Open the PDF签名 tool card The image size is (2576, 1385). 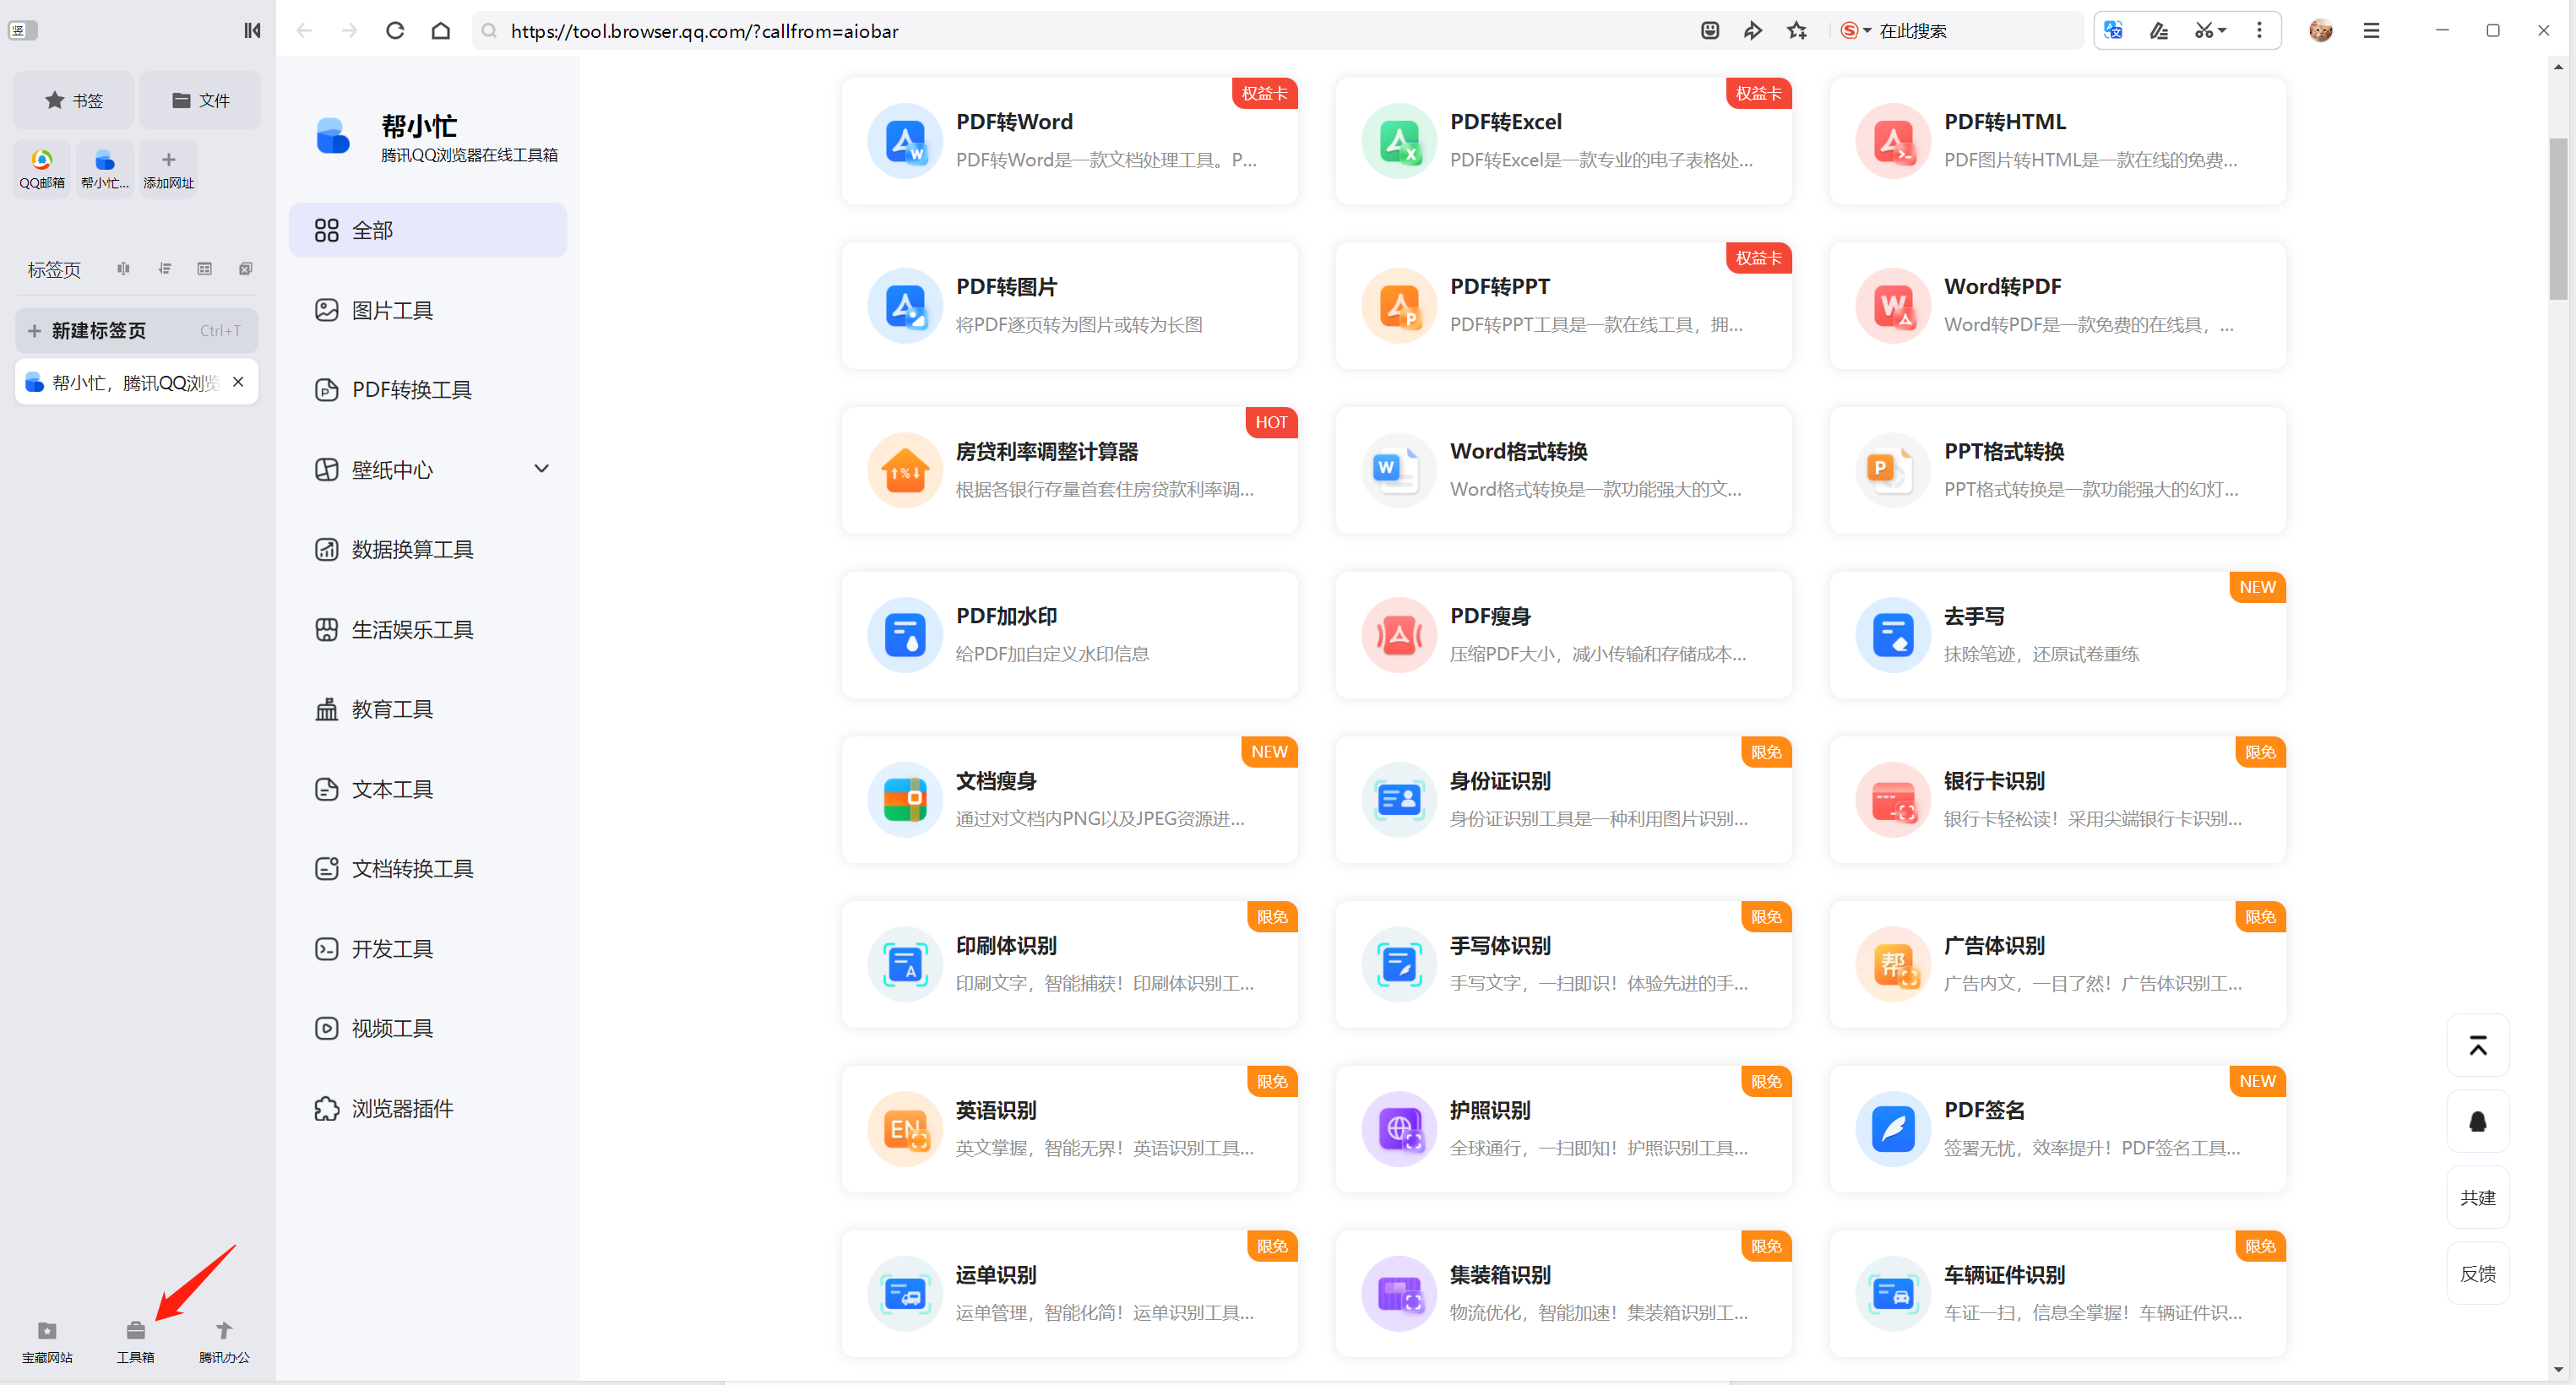(x=2058, y=1129)
